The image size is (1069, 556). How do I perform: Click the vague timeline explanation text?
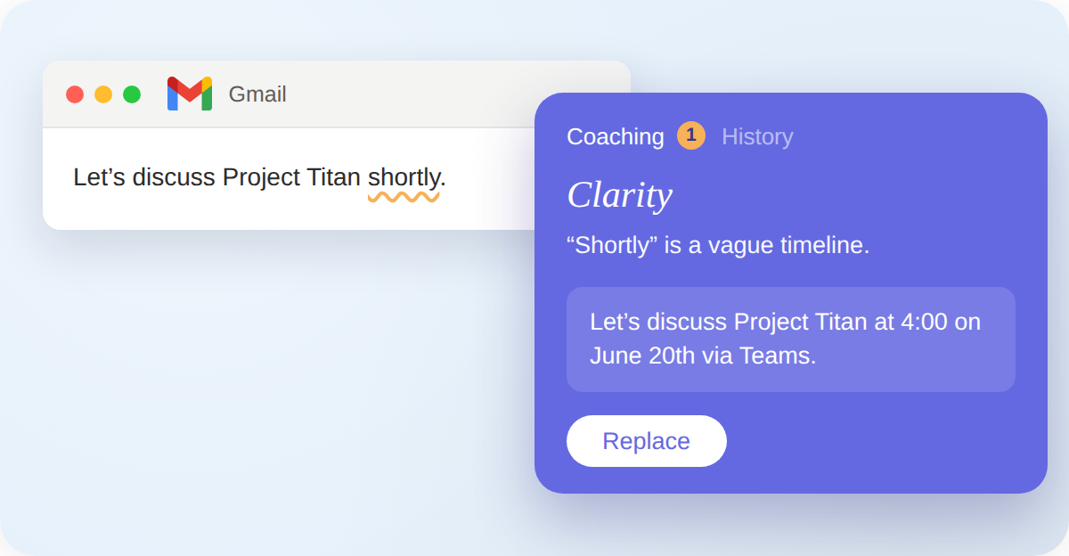coord(718,245)
